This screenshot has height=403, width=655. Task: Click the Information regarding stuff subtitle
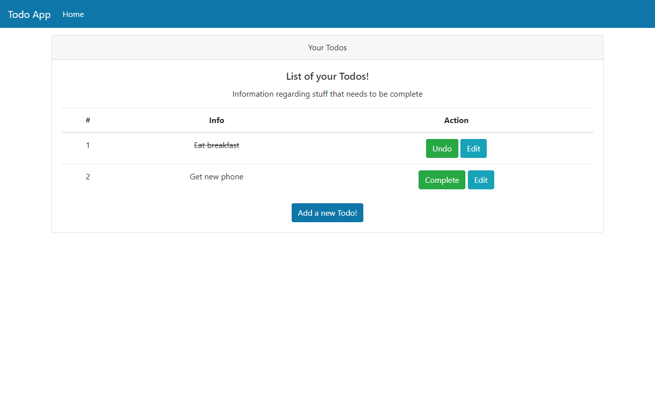point(327,94)
